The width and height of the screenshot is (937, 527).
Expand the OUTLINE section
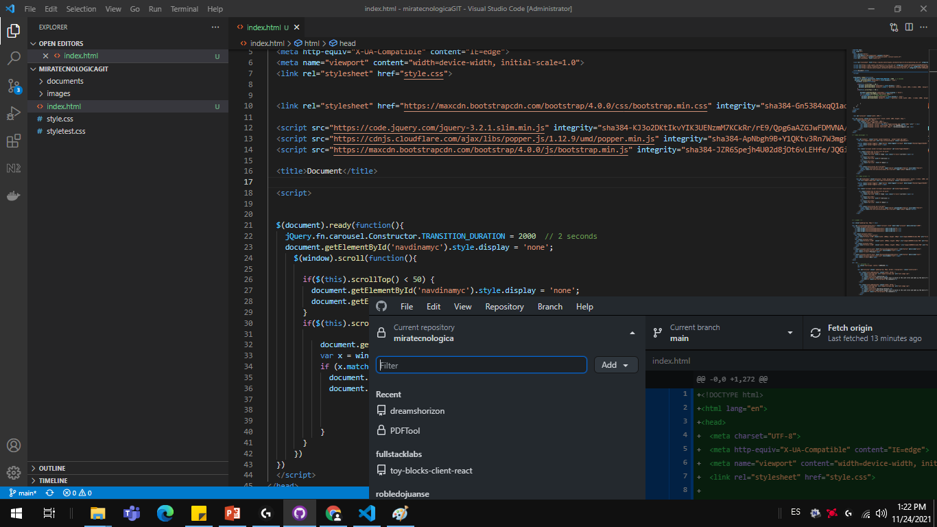tap(128, 468)
